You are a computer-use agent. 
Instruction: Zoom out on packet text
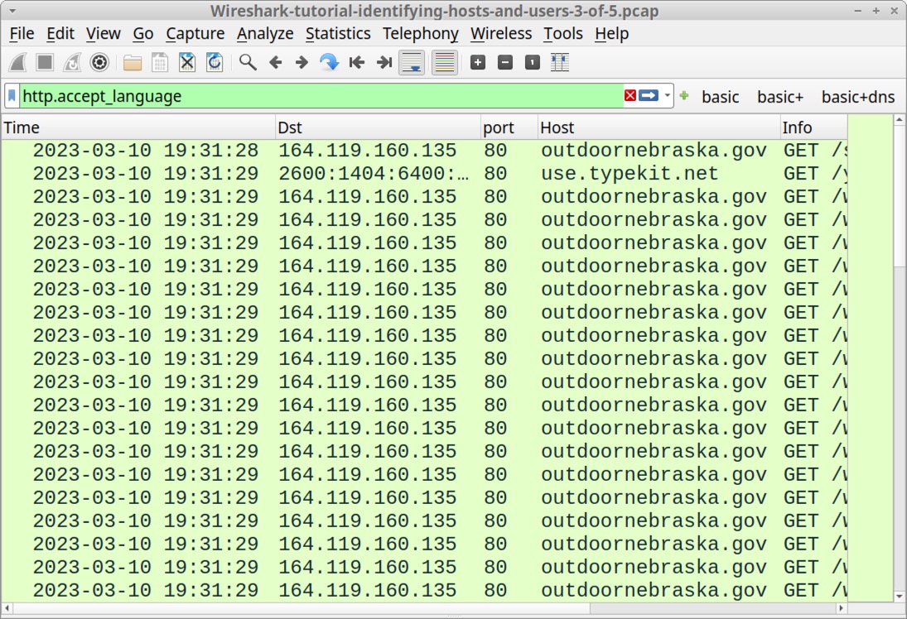[x=505, y=62]
